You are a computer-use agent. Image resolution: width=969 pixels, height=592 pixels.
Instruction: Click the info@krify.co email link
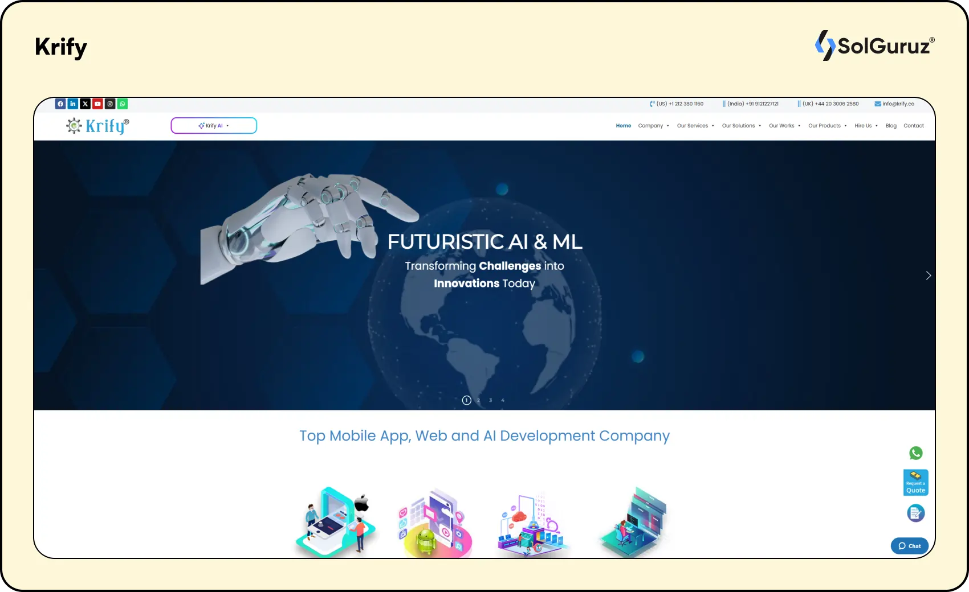coord(895,104)
